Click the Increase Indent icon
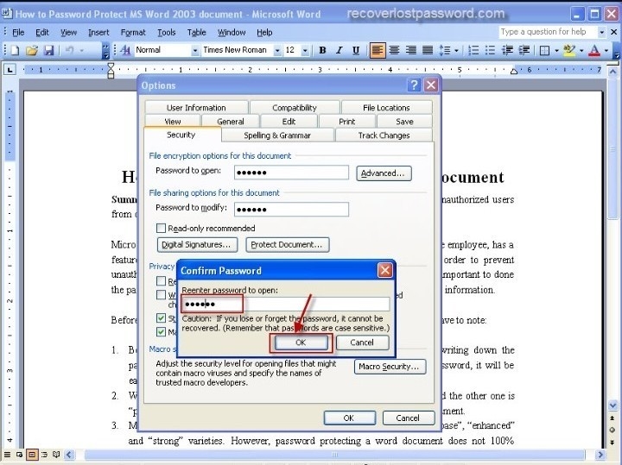 [x=524, y=50]
